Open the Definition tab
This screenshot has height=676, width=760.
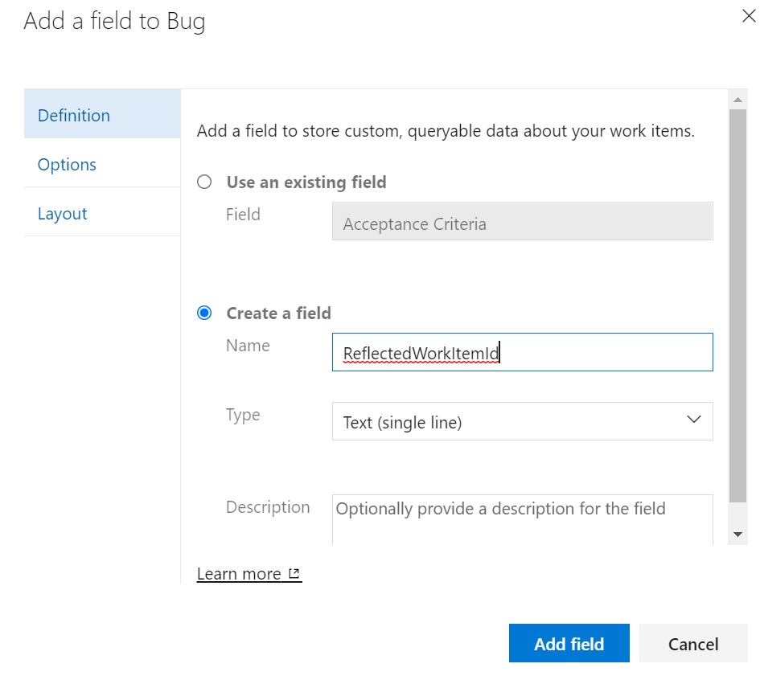[x=102, y=114]
